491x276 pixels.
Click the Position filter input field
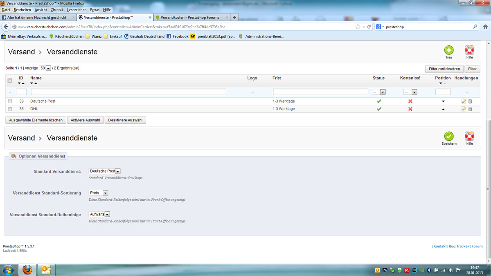pos(443,92)
